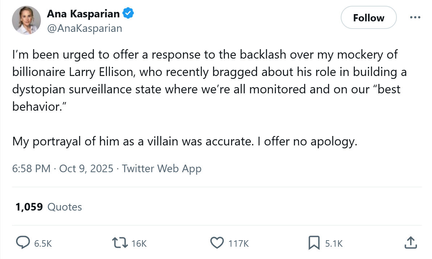The width and height of the screenshot is (432, 259).
Task: Follow Ana Kasparian
Action: click(369, 18)
